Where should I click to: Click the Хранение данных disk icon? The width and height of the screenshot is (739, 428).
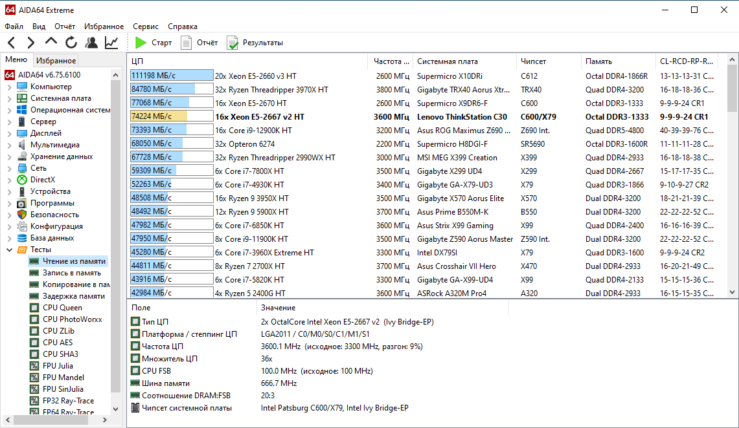click(x=22, y=156)
